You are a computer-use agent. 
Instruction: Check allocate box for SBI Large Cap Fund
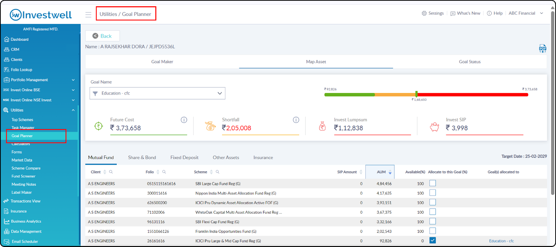point(433,183)
